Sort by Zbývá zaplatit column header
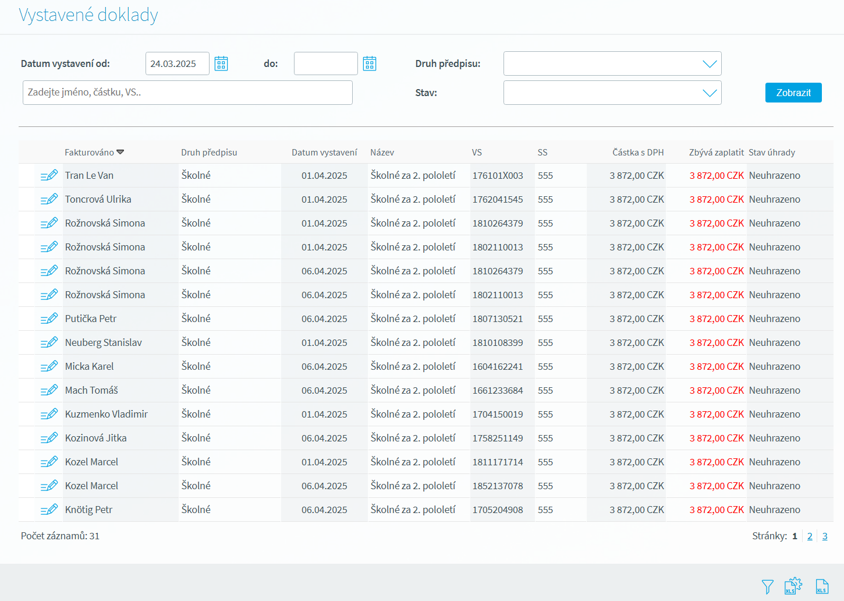This screenshot has width=844, height=601. pyautogui.click(x=717, y=152)
